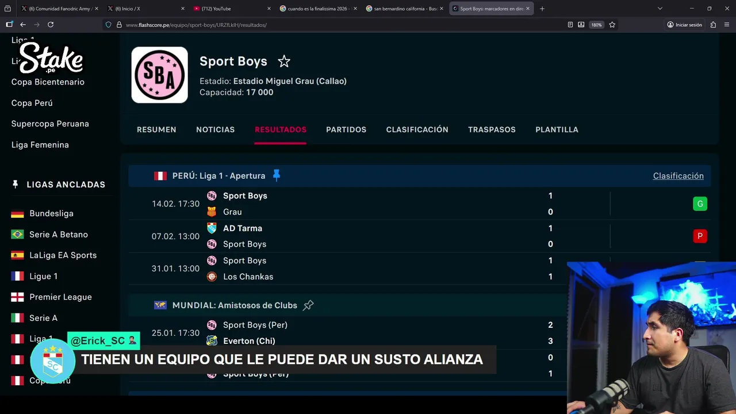Open the NOTICIAS tab
This screenshot has height=414, width=736.
215,129
